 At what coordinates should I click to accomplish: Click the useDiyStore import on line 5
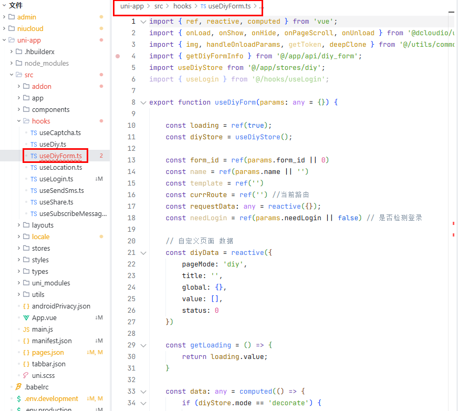[x=198, y=67]
